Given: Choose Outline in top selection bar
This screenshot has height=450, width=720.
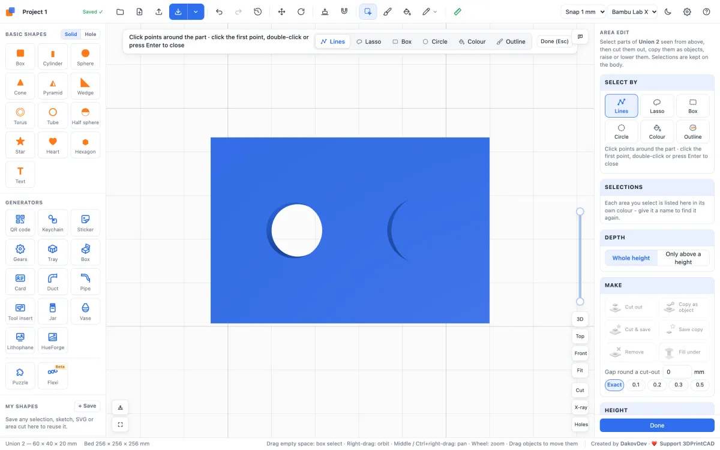Looking at the screenshot, I should tap(511, 41).
